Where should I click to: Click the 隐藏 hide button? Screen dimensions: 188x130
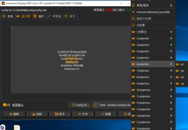point(106,114)
